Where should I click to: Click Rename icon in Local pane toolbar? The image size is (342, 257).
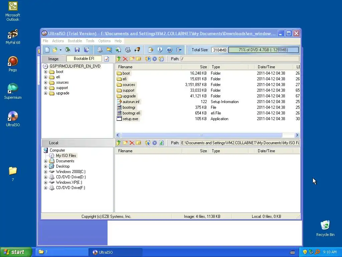[x=139, y=143]
